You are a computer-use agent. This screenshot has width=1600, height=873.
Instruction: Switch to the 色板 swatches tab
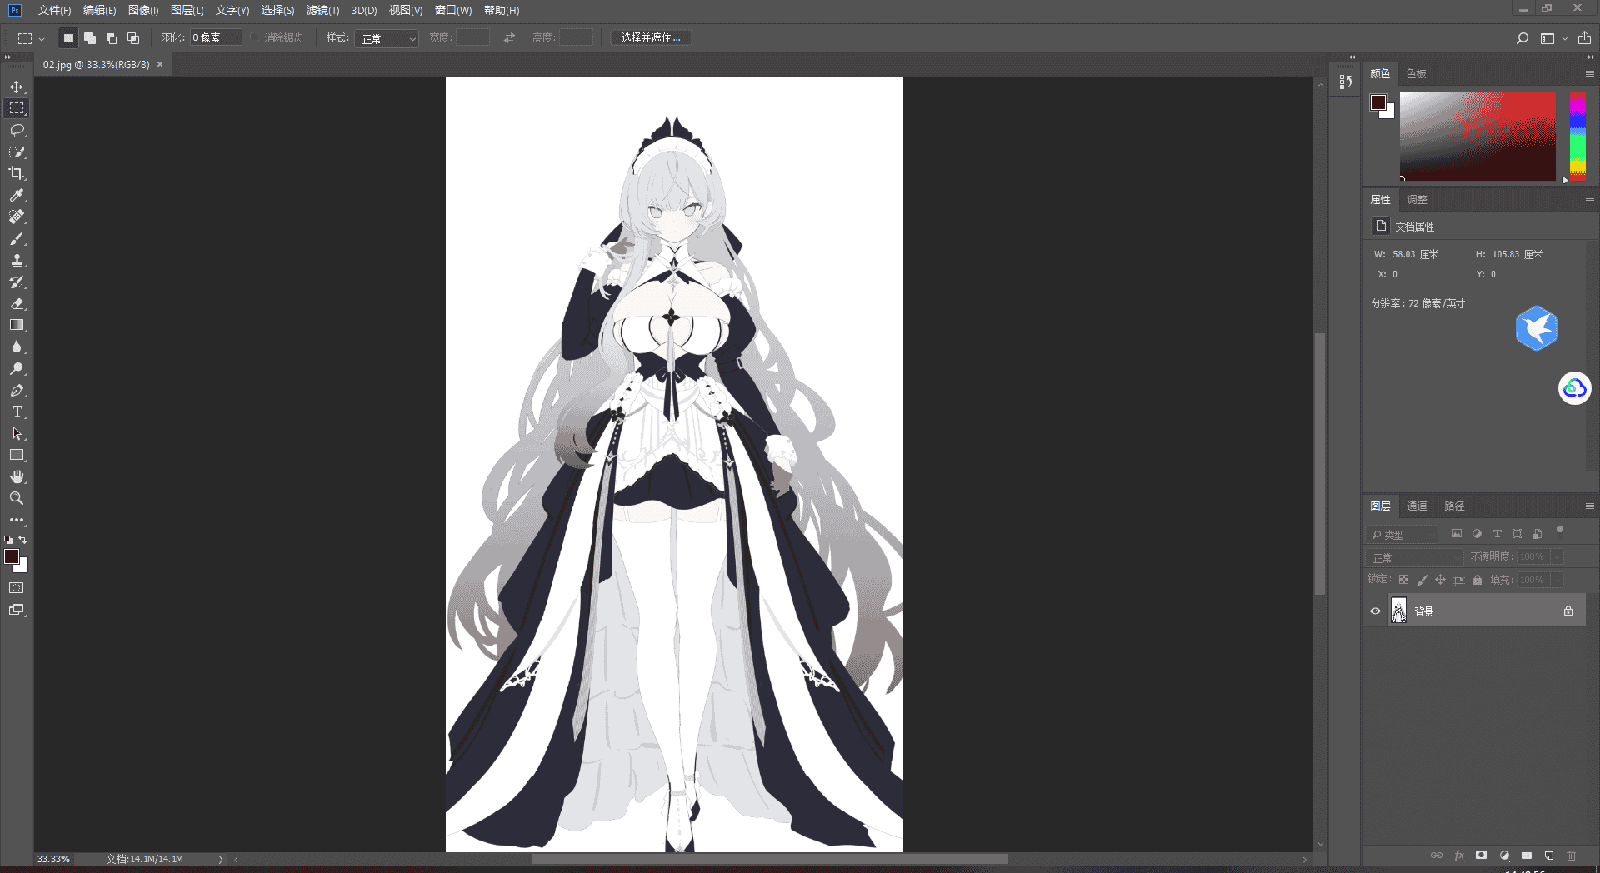point(1416,74)
